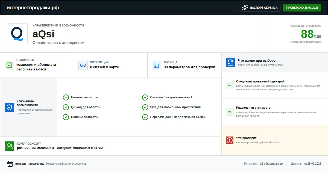Viewport: 328px width, 172px height.
Task: Click the Передача данных для чека по 54-ФЗ text
Action: pos(178,117)
